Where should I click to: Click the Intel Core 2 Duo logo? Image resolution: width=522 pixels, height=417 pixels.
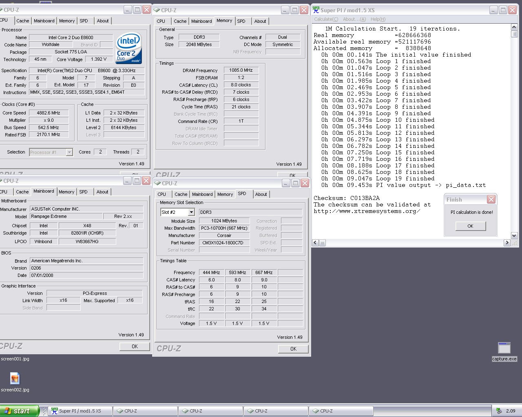[x=128, y=48]
